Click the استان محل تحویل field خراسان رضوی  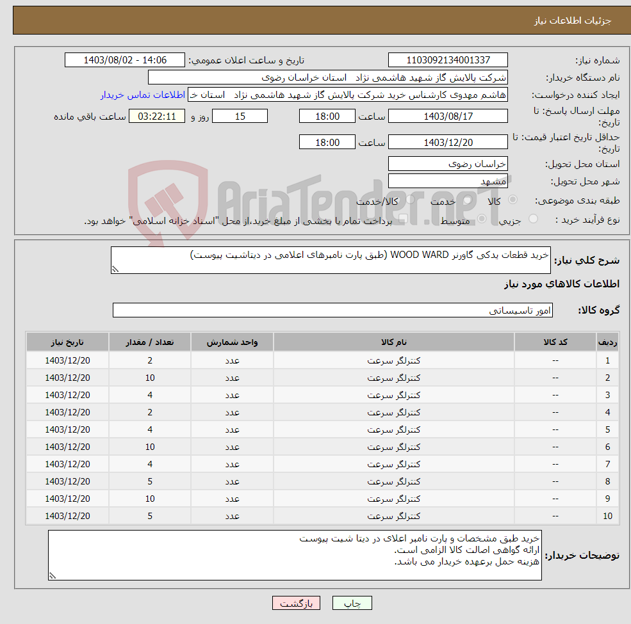[448, 164]
